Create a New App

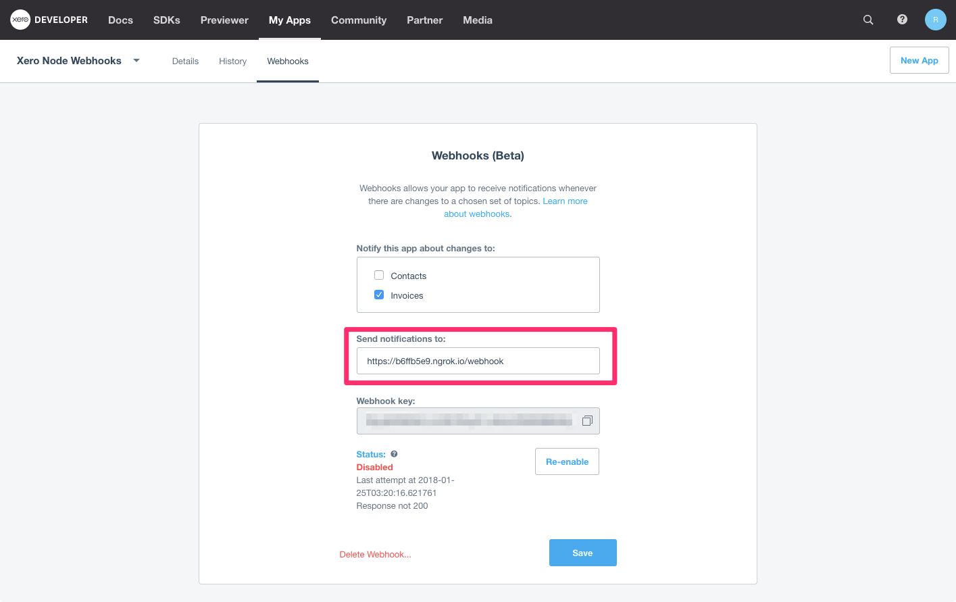(919, 60)
